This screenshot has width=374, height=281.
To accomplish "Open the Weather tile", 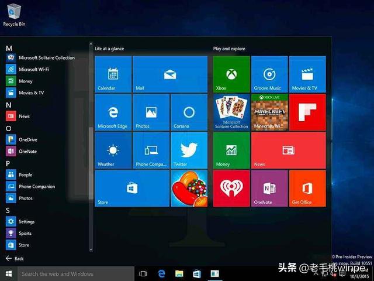I will click(x=113, y=150).
